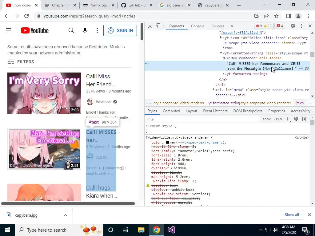This screenshot has width=315, height=236.
Task: Share the page from the address bar
Action: [x=266, y=16]
